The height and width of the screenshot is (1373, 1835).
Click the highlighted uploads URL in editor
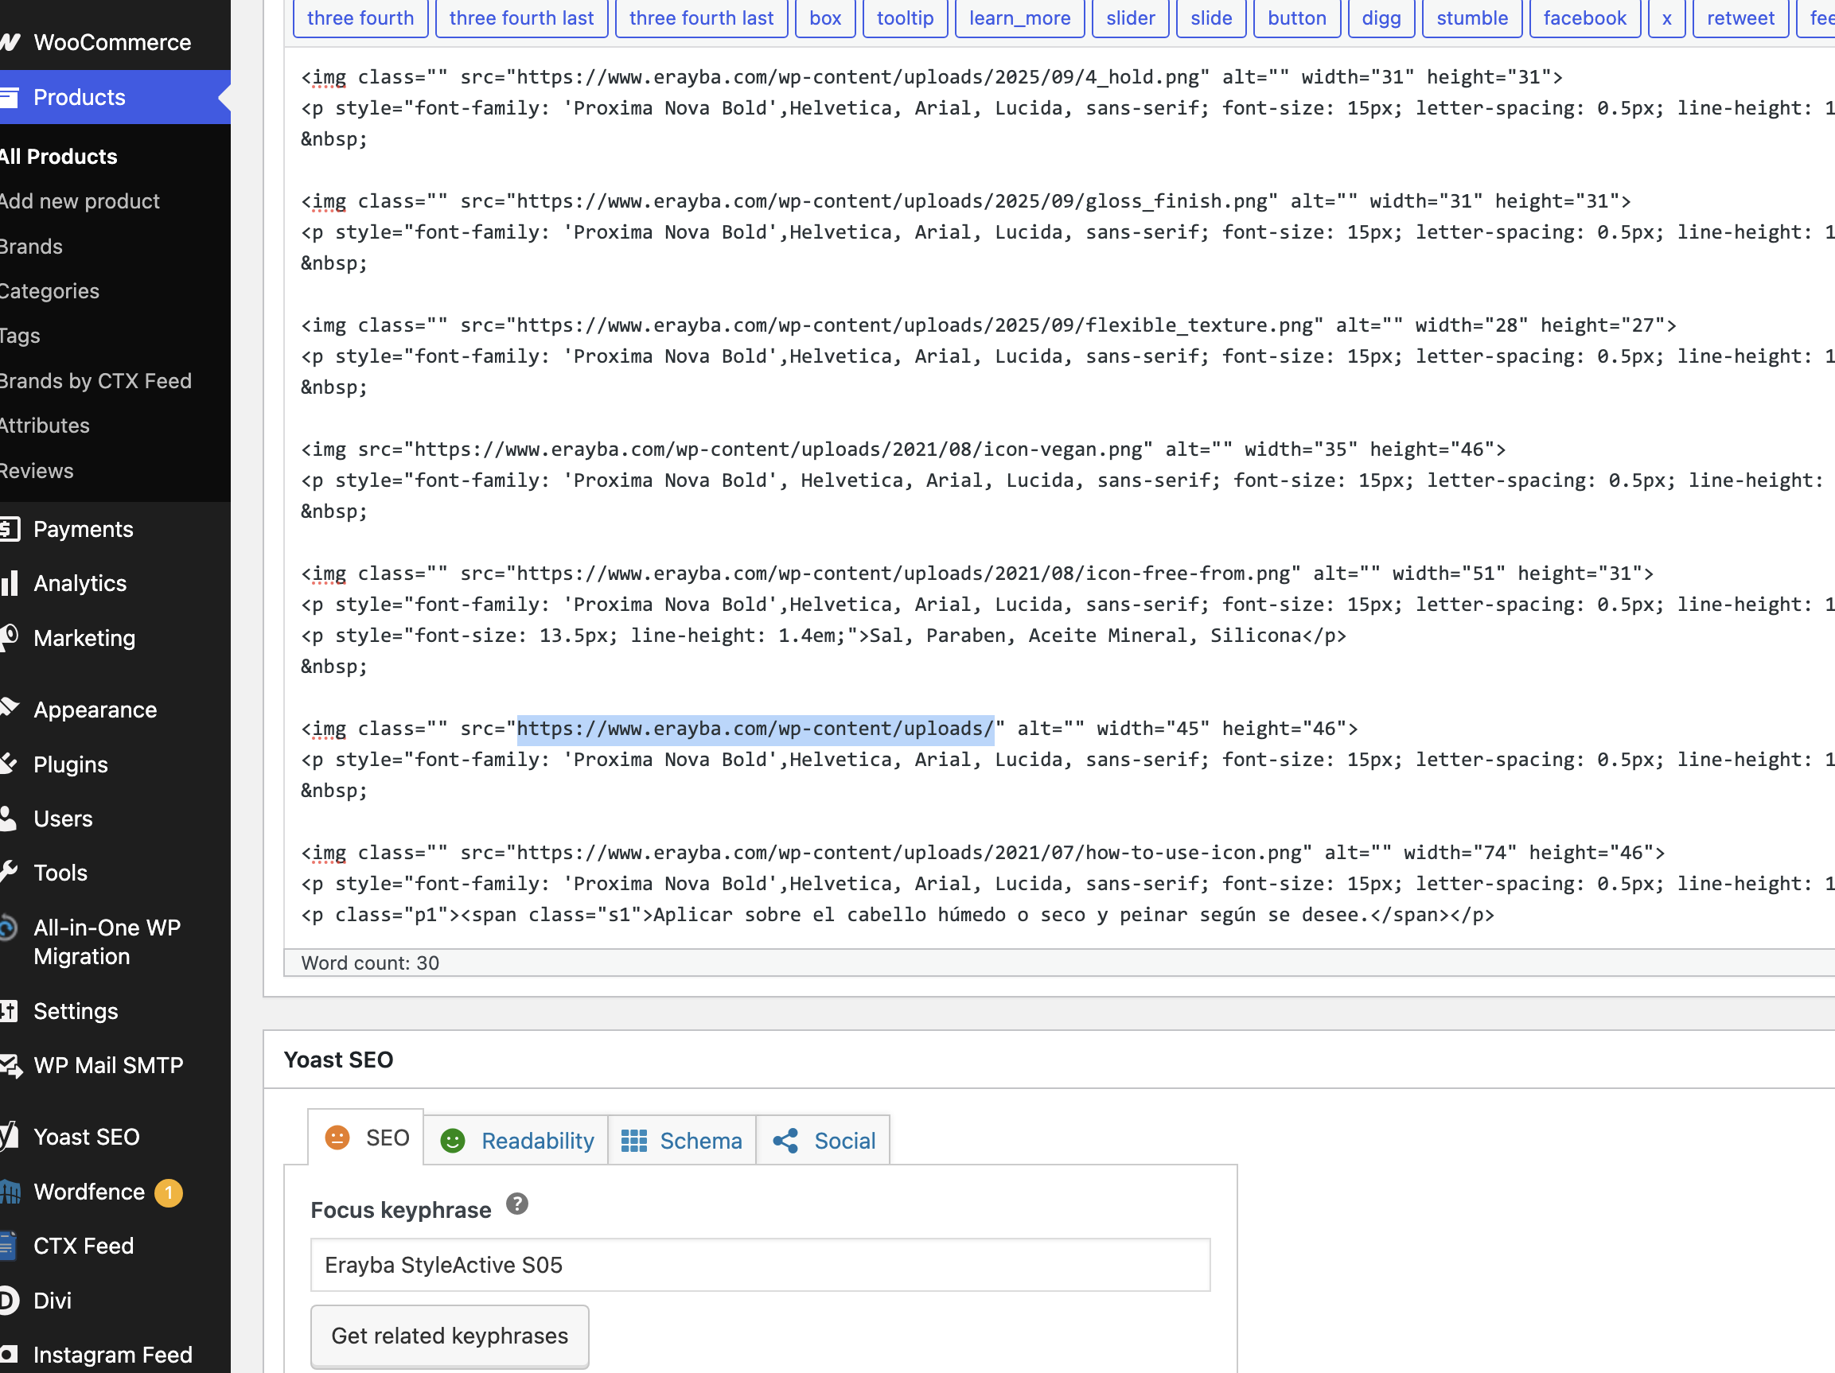coord(755,729)
